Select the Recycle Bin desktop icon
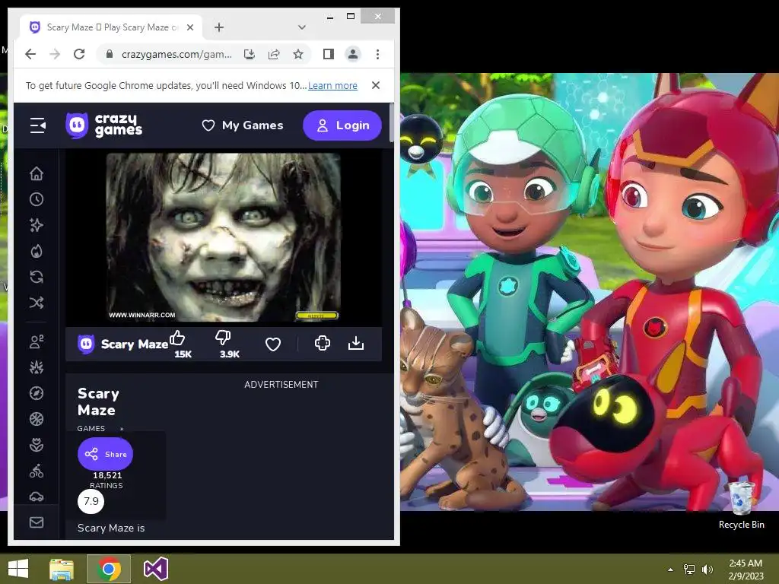 tap(742, 506)
